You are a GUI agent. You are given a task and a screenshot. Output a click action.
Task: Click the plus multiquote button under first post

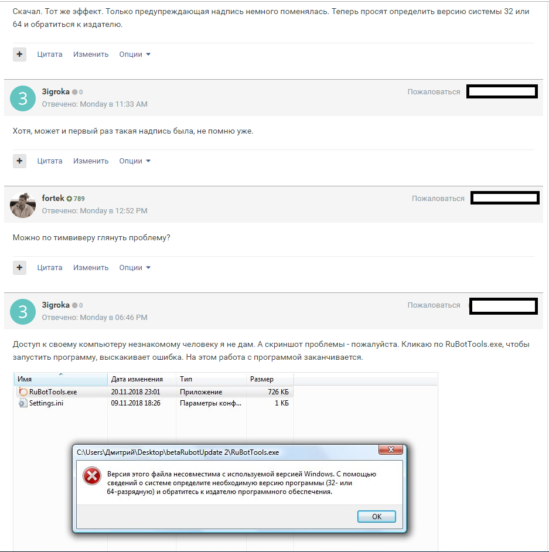tap(20, 54)
